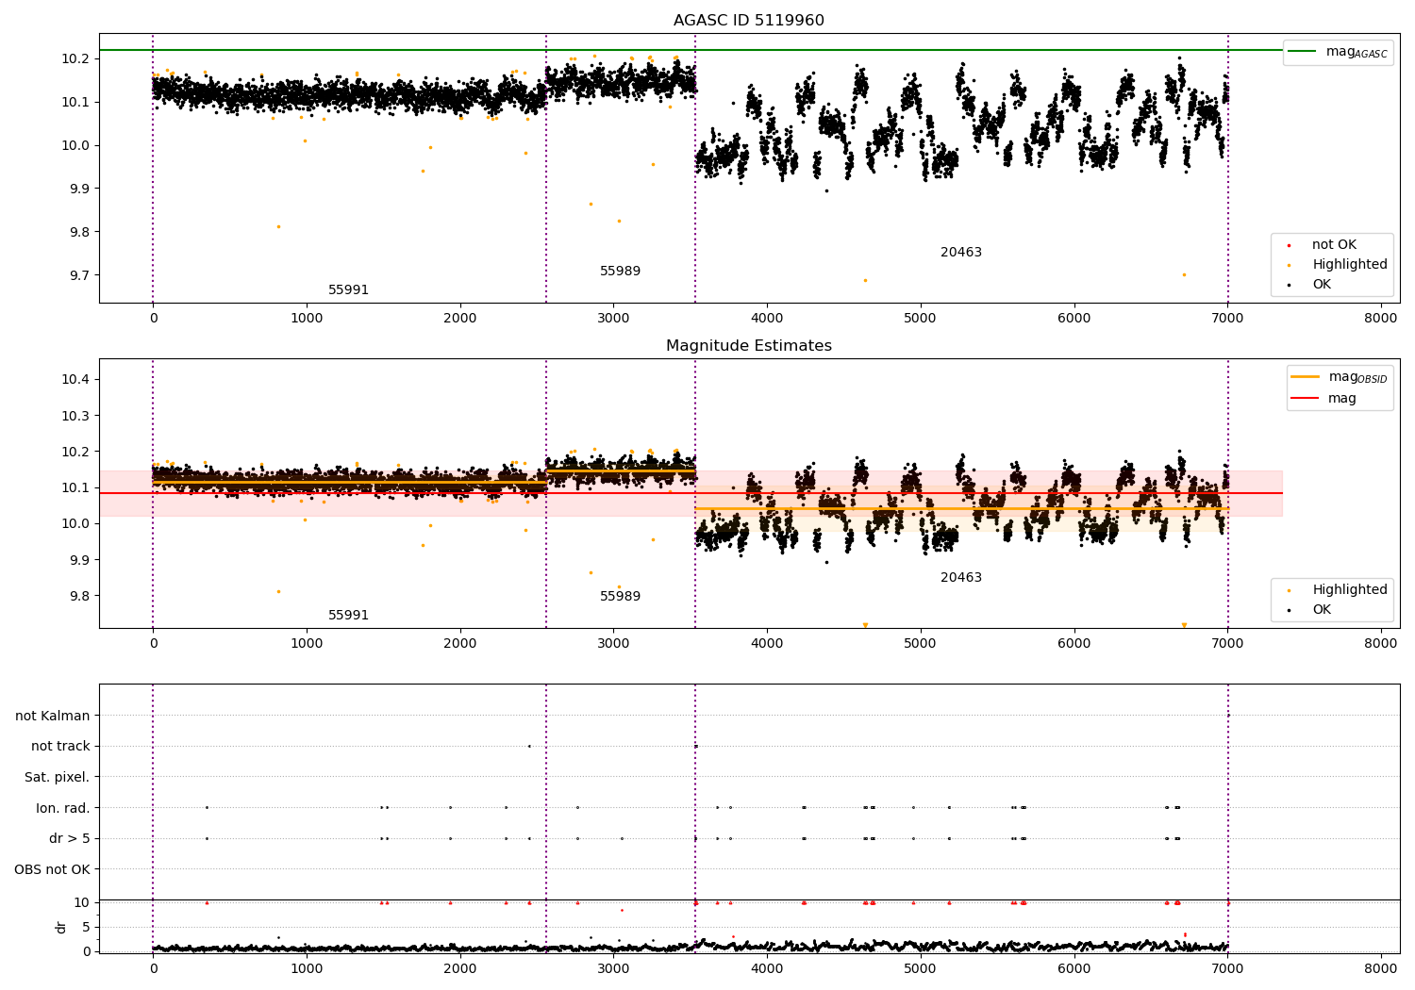Image resolution: width=1415 pixels, height=990 pixels.
Task: Click obsid label 55991 in the AGASC ID plot
Action: tap(348, 290)
